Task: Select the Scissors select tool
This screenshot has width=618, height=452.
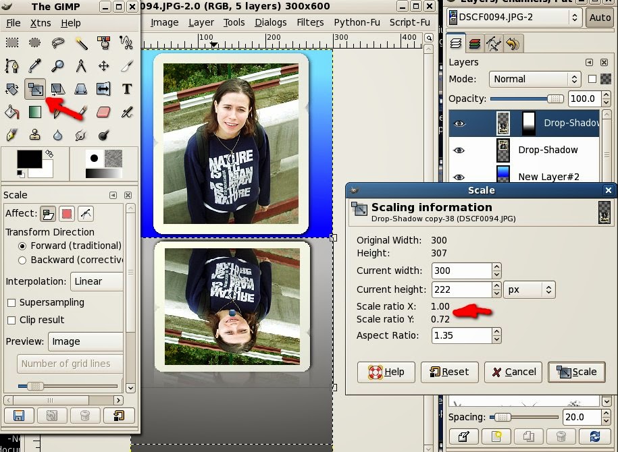Action: pyautogui.click(x=126, y=43)
